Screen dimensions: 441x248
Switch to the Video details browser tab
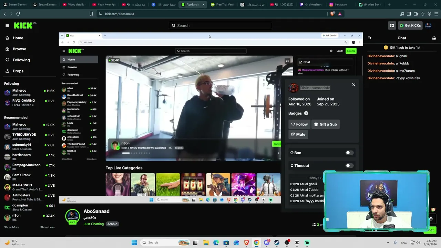74,5
